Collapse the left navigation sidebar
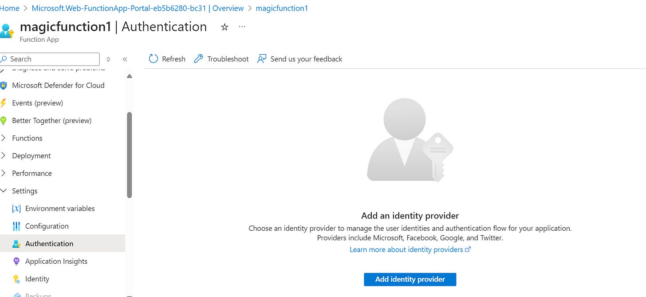 point(125,59)
